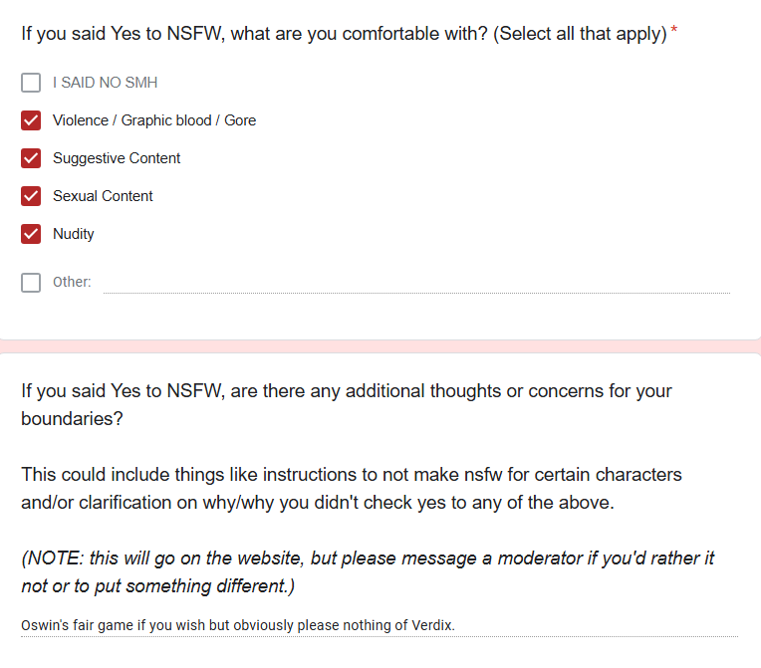761x668 pixels.
Task: Click the 'Other:' option label text
Action: coord(72,282)
